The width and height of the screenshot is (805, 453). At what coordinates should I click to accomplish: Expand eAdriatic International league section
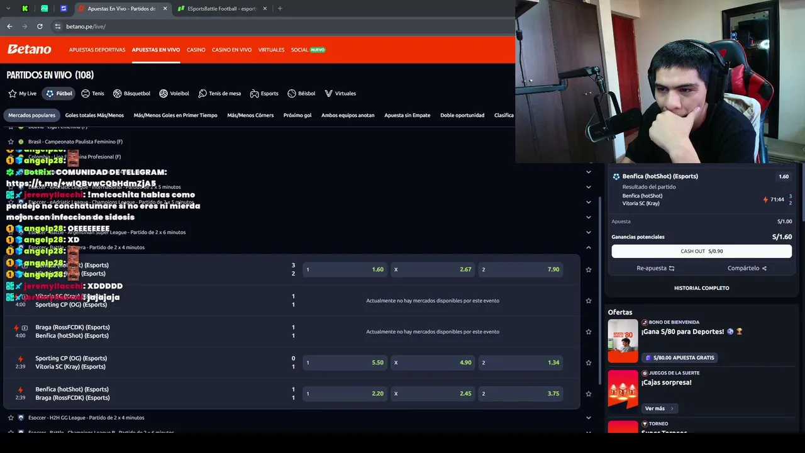[589, 187]
